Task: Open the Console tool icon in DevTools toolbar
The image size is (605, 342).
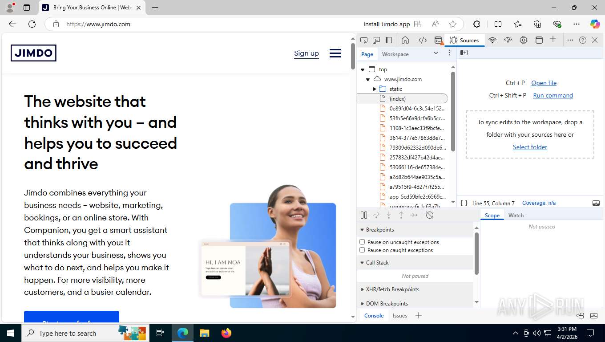Action: coord(439,40)
